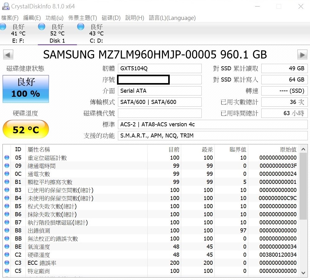310x280 pixels.
Task: Click status orb beside attribute 05 row
Action: [x=7, y=158]
